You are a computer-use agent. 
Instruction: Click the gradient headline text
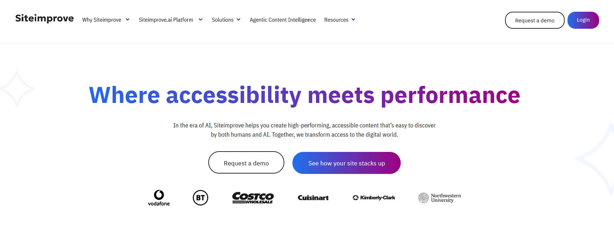click(x=304, y=95)
